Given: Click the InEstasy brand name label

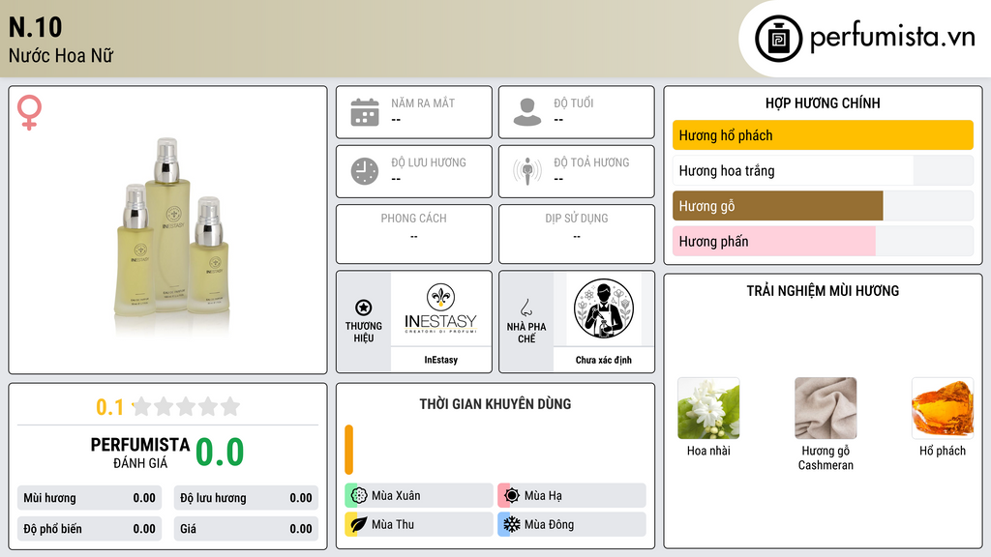Looking at the screenshot, I should coord(440,360).
